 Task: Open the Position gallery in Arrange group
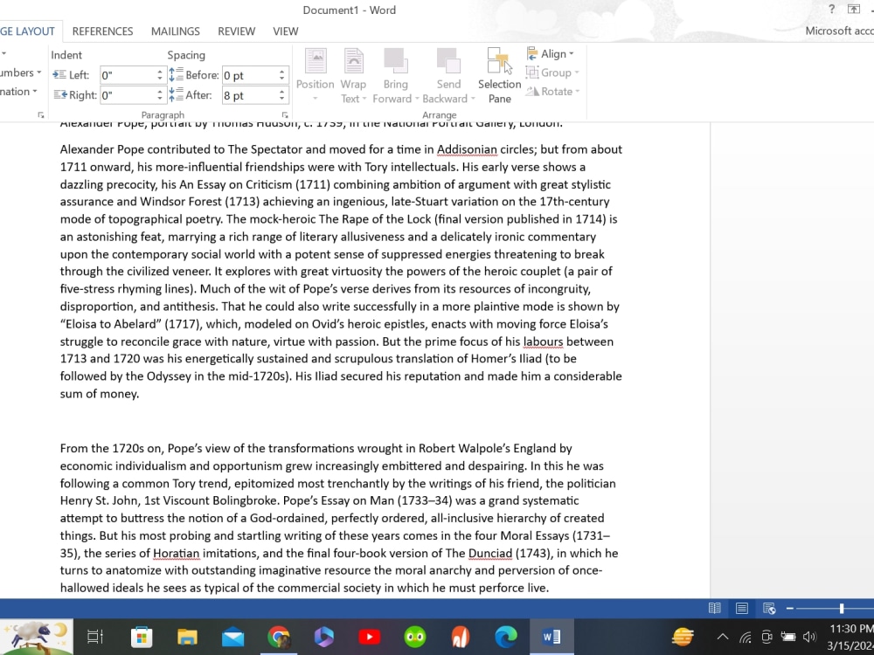(315, 76)
